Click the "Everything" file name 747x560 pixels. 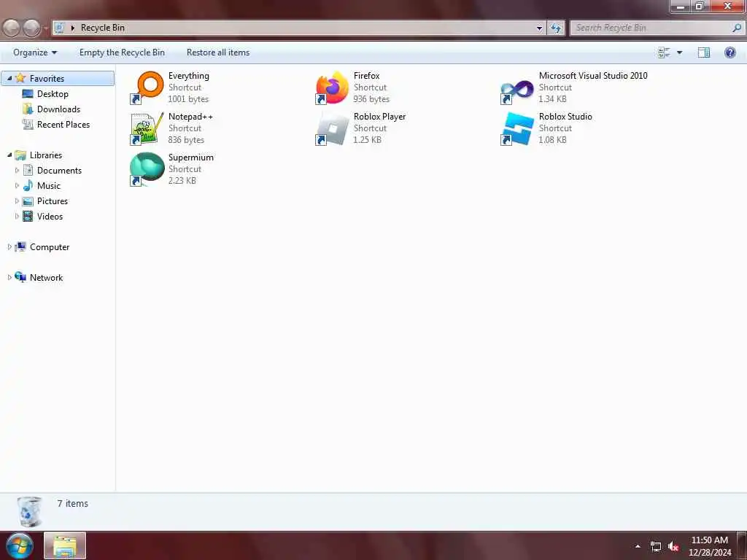point(189,76)
